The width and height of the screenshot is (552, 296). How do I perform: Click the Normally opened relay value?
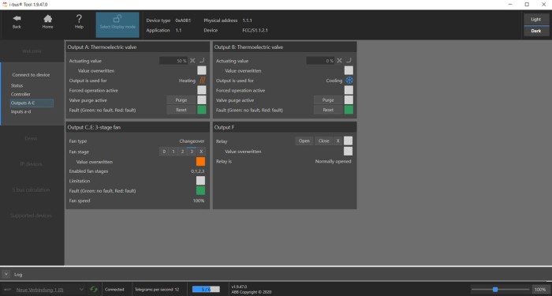(x=333, y=161)
